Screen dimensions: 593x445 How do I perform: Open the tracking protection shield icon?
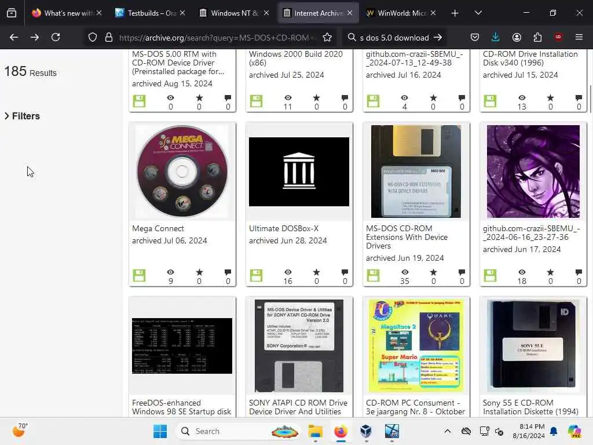tap(93, 38)
